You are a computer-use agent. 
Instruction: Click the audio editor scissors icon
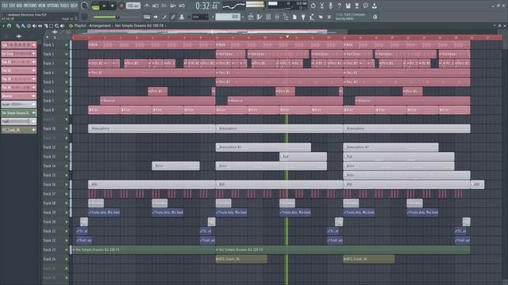pyautogui.click(x=321, y=6)
